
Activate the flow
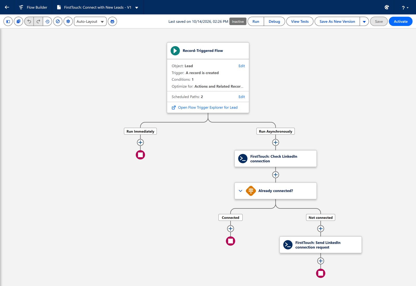pyautogui.click(x=401, y=22)
